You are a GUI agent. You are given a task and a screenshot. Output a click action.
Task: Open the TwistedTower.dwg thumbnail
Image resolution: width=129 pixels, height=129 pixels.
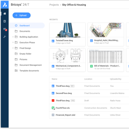68,30
